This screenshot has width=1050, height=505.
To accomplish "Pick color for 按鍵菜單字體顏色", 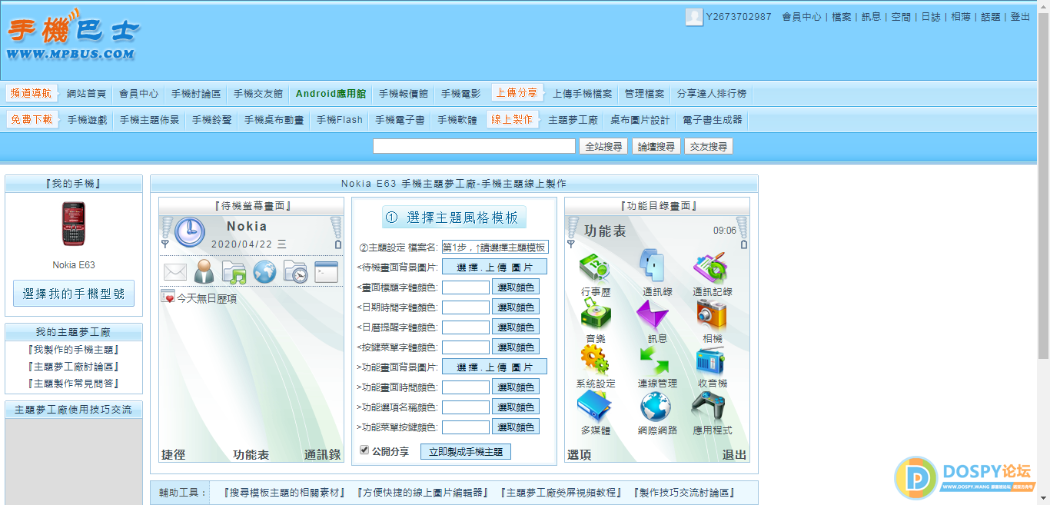I will 516,347.
